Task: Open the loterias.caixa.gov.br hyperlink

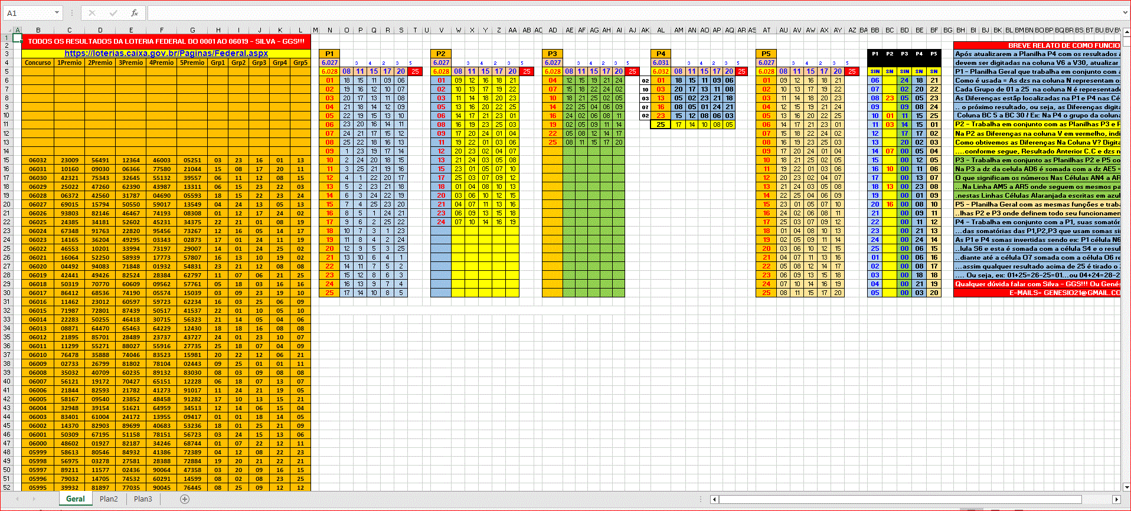Action: coord(166,53)
